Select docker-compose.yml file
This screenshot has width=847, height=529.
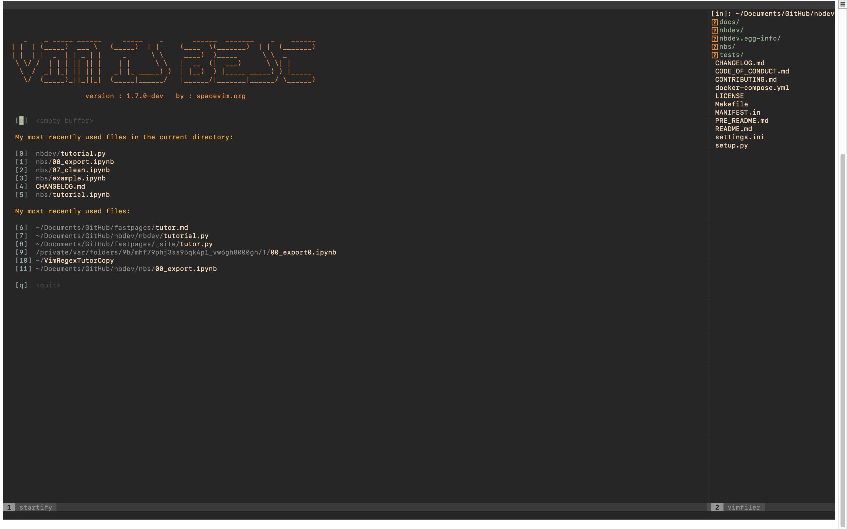(x=752, y=88)
